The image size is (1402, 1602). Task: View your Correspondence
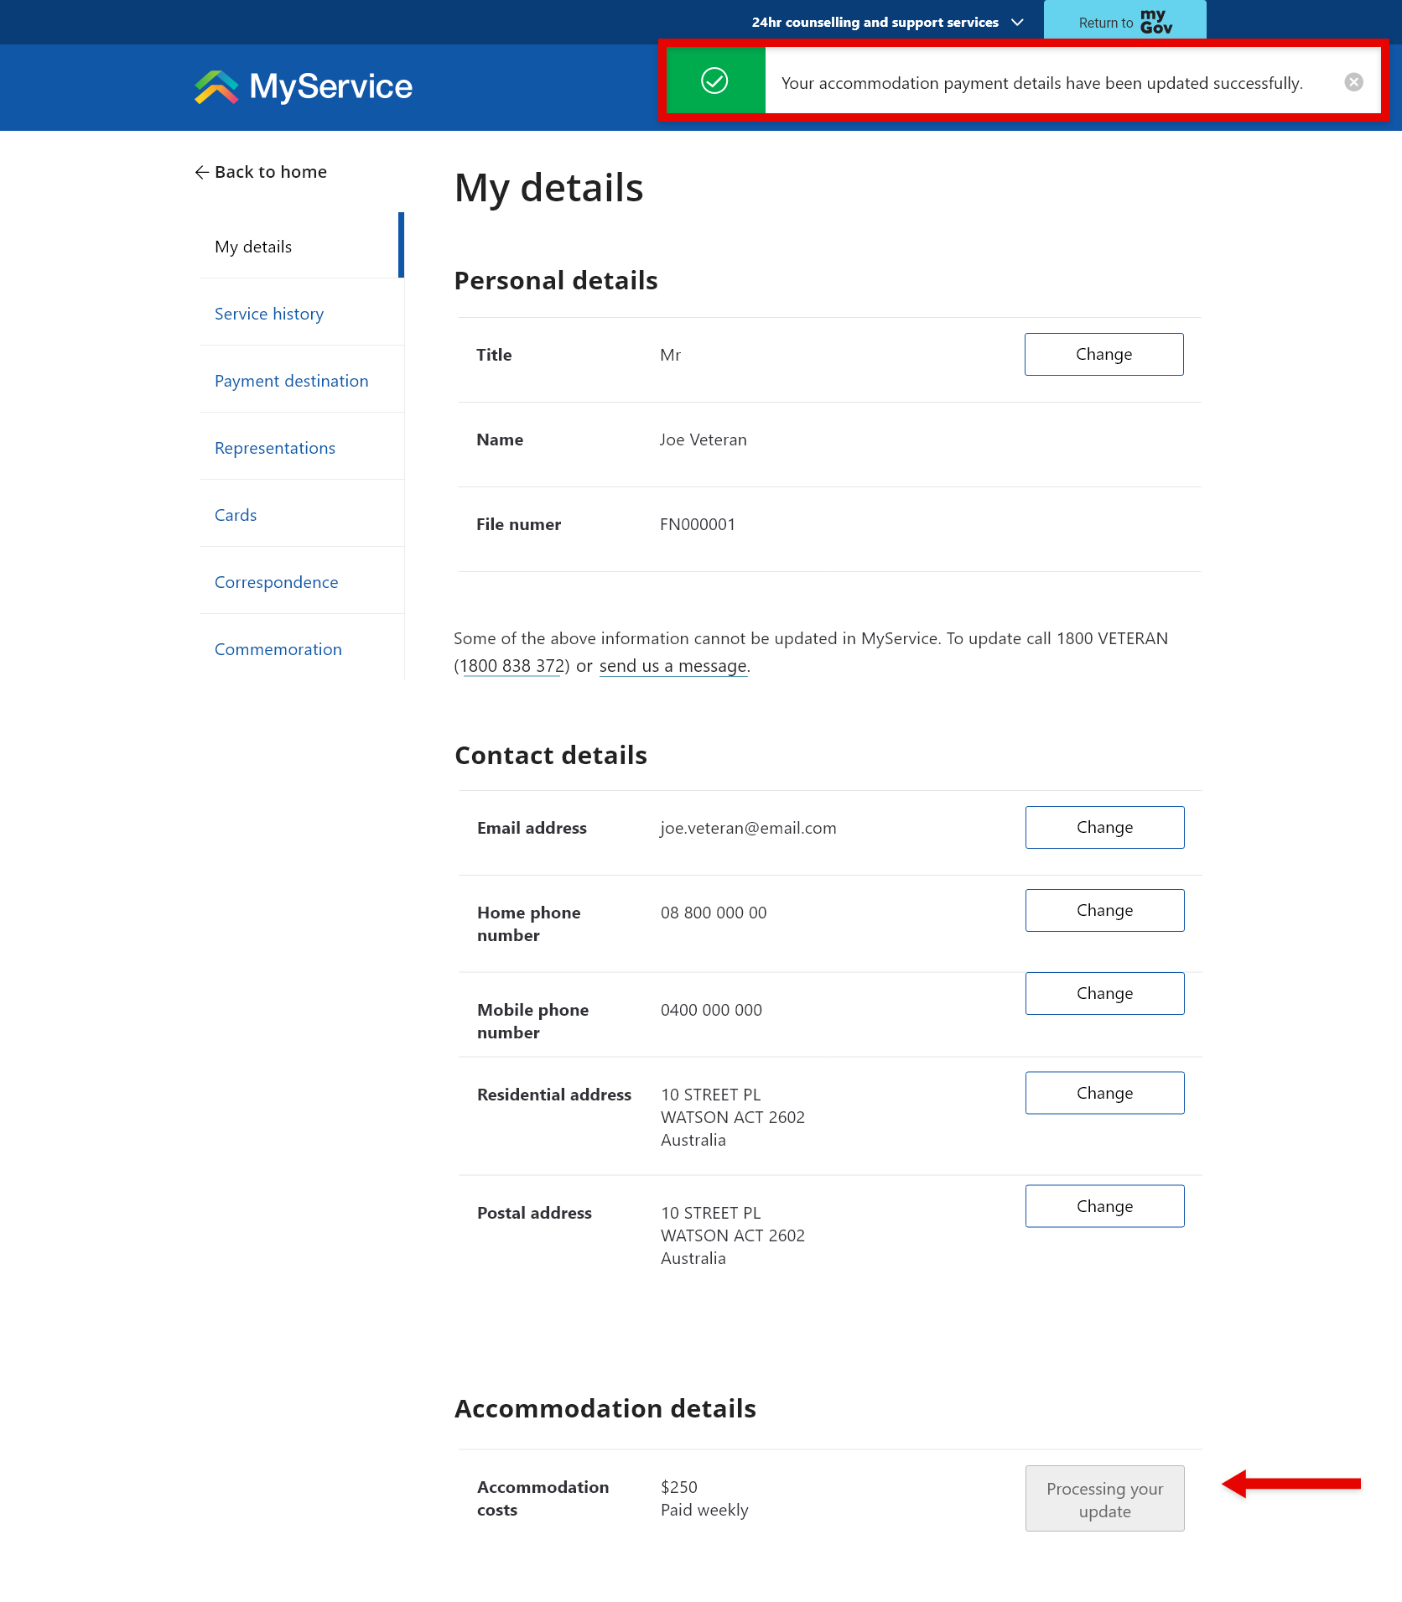[x=276, y=581]
